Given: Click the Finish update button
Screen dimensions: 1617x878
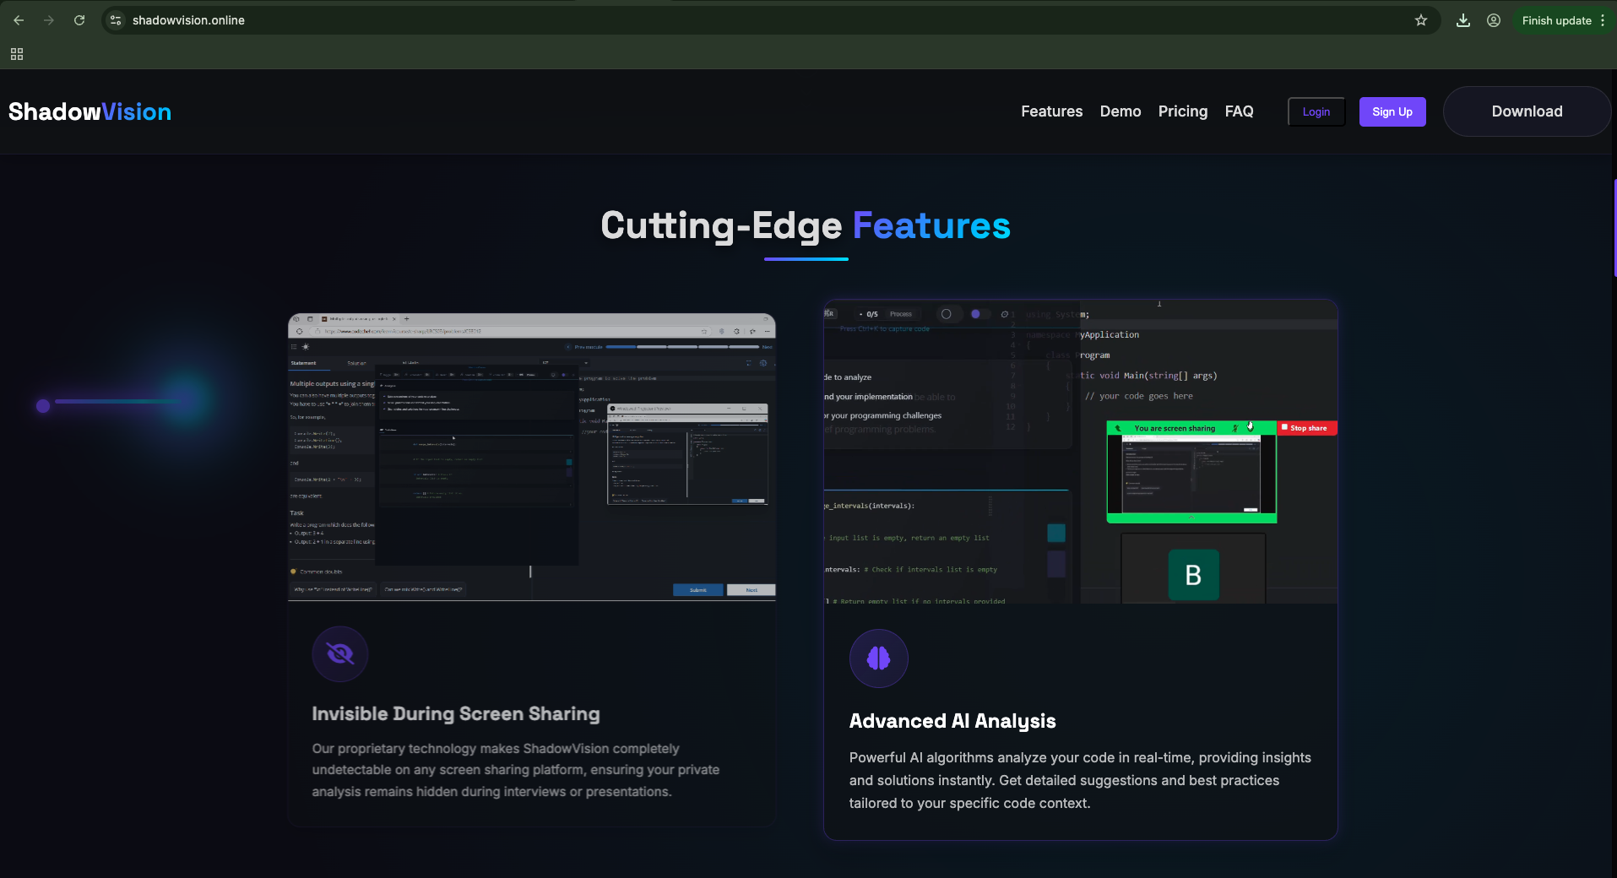Looking at the screenshot, I should click(x=1556, y=20).
